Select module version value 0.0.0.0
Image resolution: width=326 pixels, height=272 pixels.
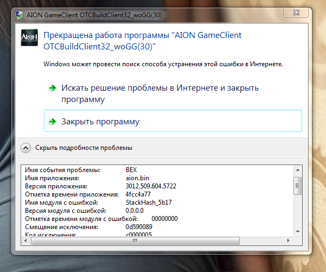[x=135, y=211]
